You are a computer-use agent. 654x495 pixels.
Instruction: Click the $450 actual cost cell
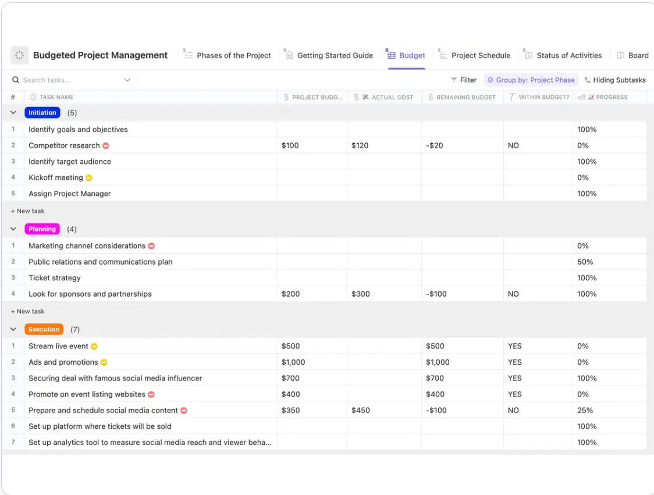(361, 410)
